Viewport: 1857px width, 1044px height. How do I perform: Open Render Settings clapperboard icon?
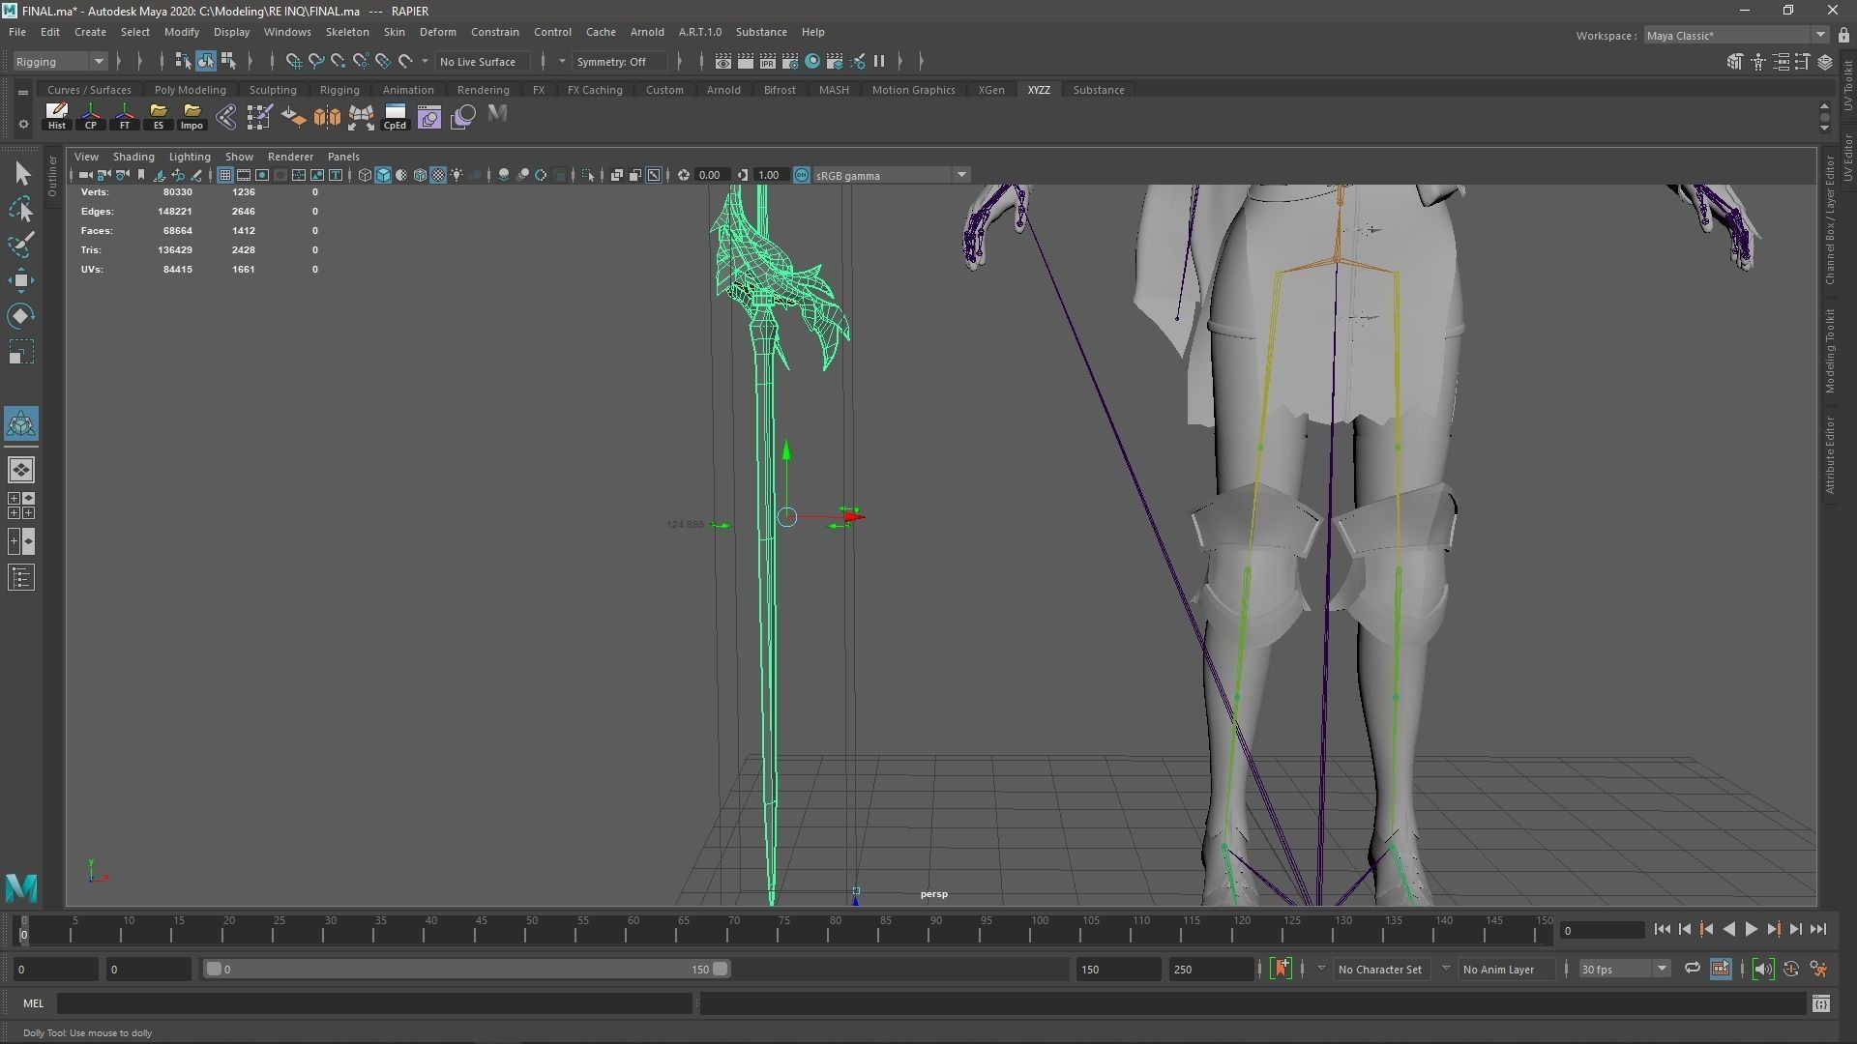tap(790, 62)
